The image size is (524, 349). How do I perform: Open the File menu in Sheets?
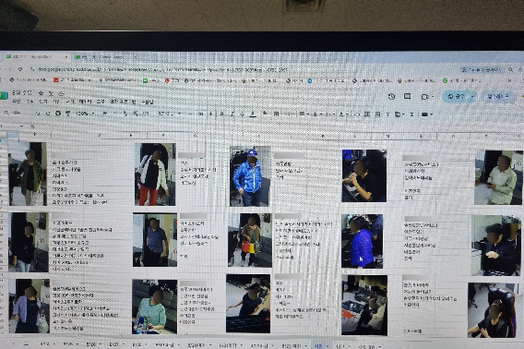16,102
